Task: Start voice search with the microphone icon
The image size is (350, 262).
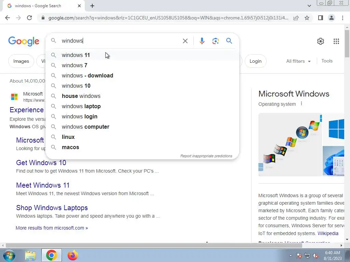Action: (x=202, y=41)
